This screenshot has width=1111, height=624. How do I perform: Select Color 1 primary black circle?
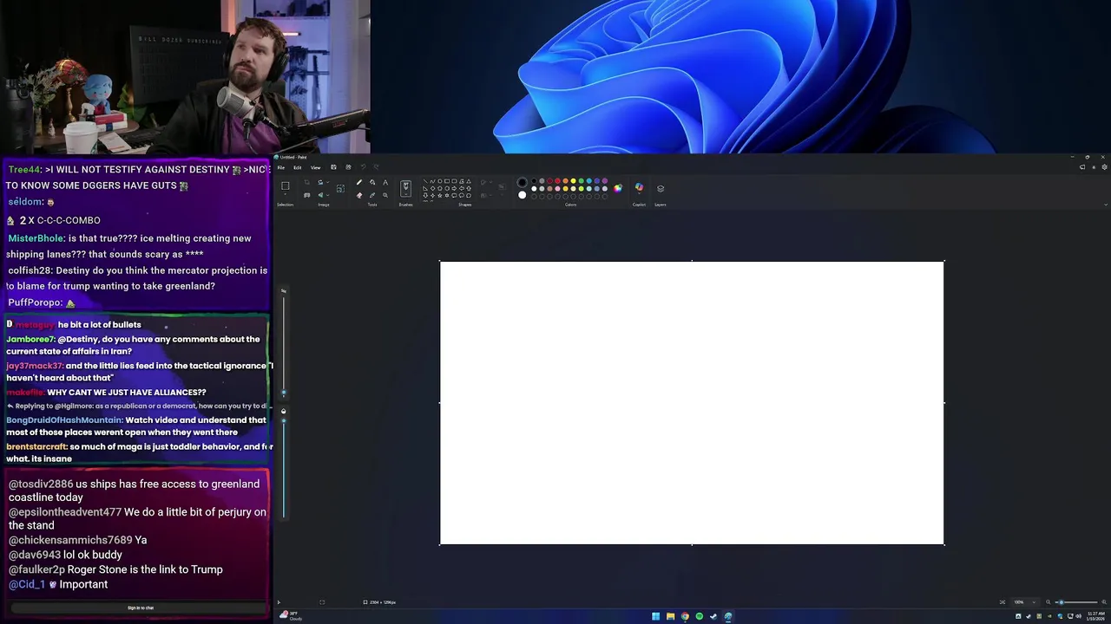(x=523, y=182)
